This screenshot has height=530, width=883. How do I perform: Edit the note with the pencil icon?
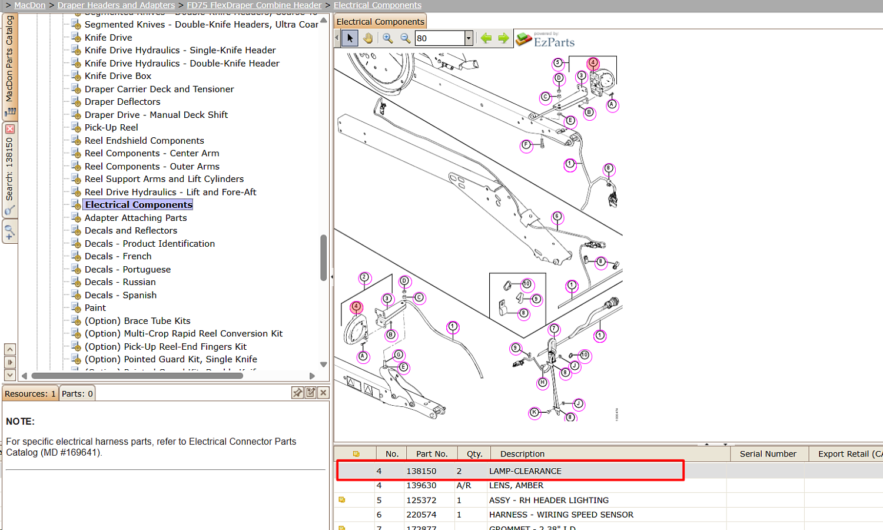pos(311,393)
